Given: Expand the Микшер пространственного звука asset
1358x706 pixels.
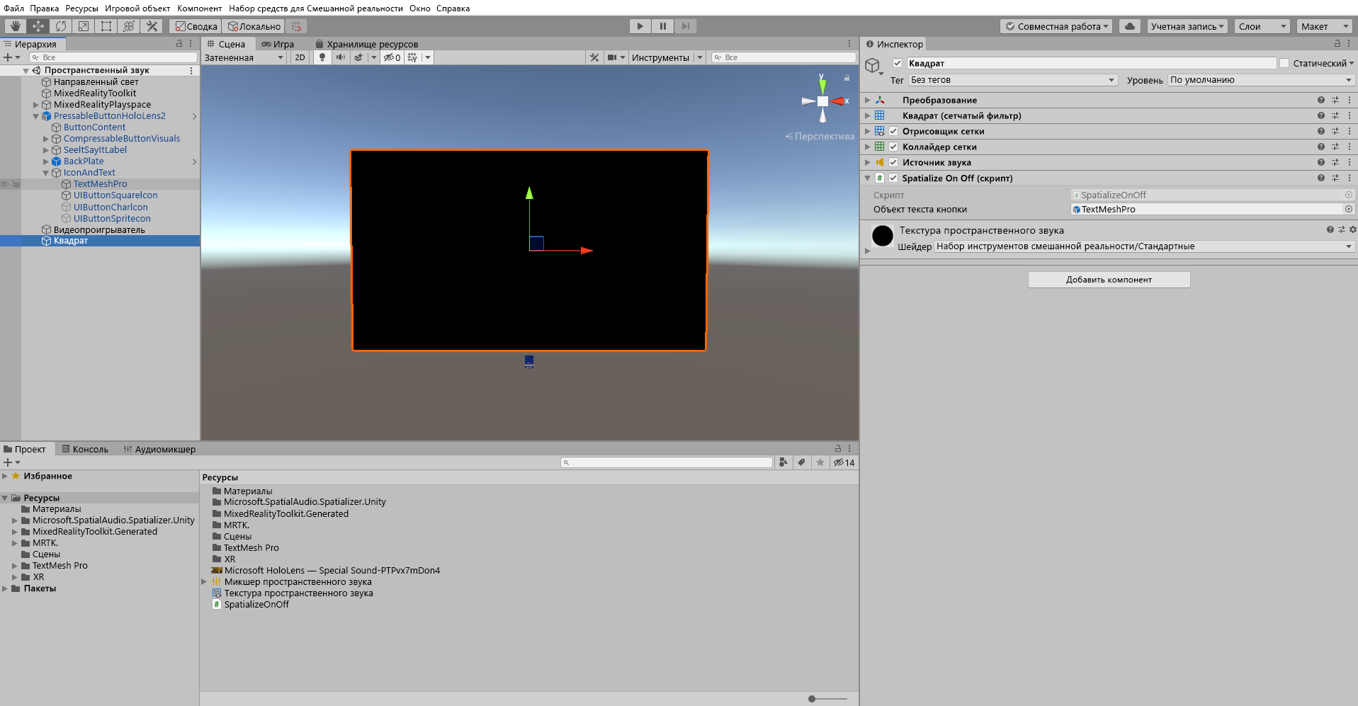Looking at the screenshot, I should (x=205, y=582).
